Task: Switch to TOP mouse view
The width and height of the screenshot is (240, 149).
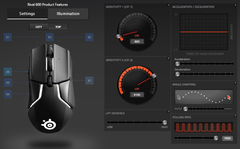Action: pos(58,27)
